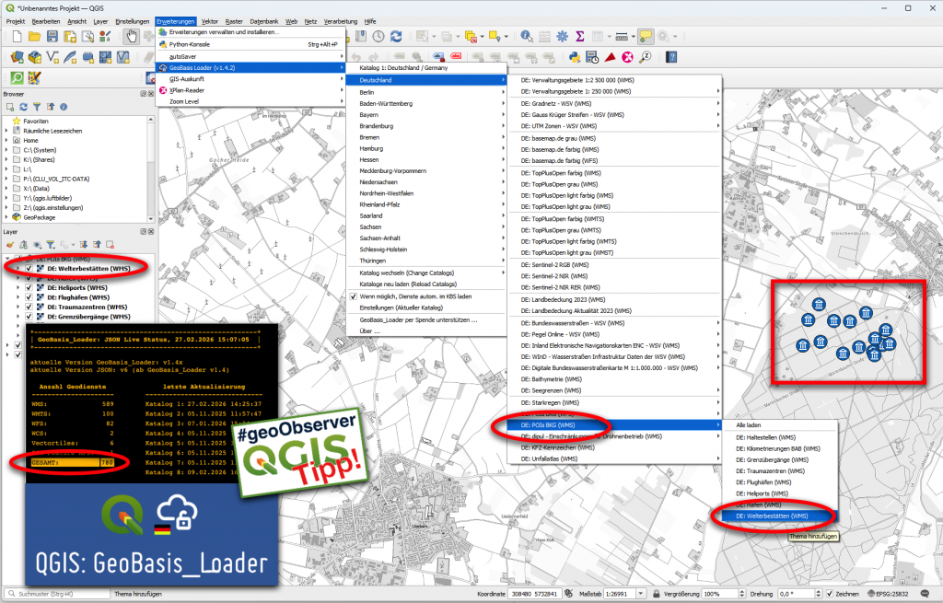Open the Python console toolbar icon

tap(574, 57)
